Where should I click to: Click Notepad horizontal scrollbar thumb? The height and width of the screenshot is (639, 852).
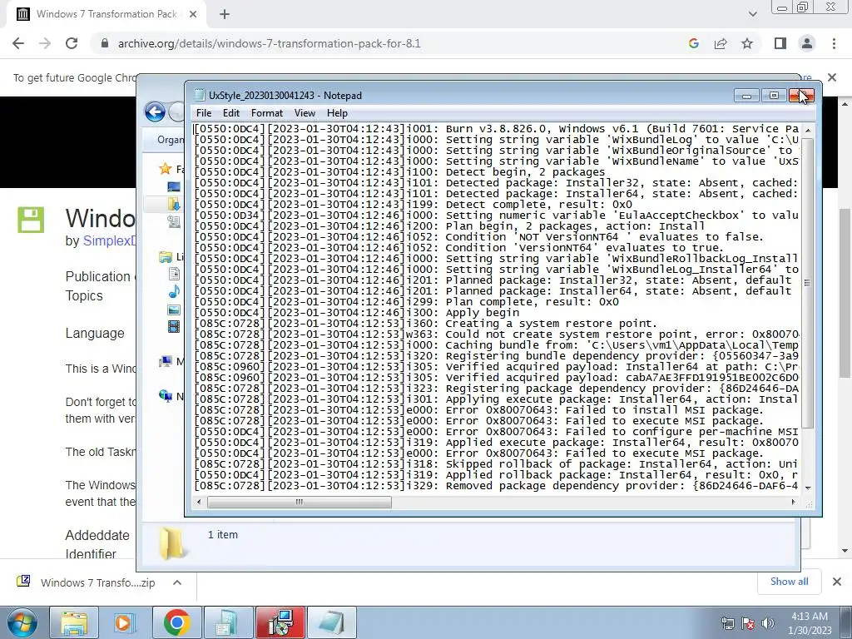[x=299, y=502]
